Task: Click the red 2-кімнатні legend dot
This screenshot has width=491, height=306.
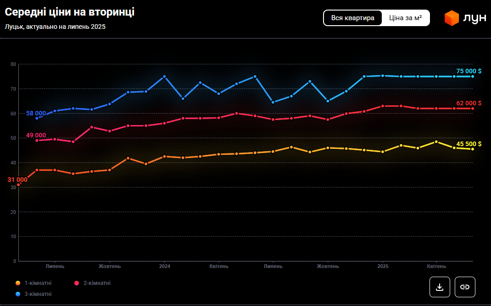Action: tap(77, 283)
